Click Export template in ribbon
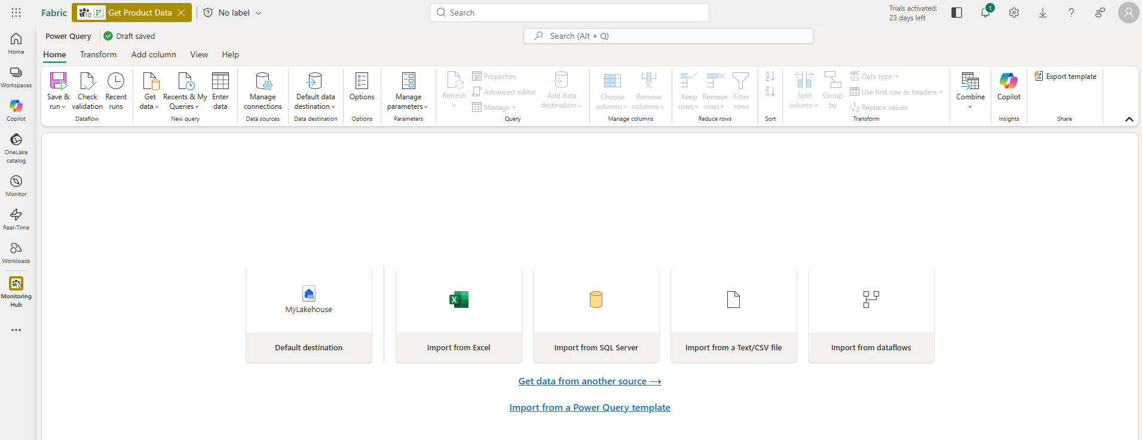The image size is (1142, 440). pos(1066,77)
